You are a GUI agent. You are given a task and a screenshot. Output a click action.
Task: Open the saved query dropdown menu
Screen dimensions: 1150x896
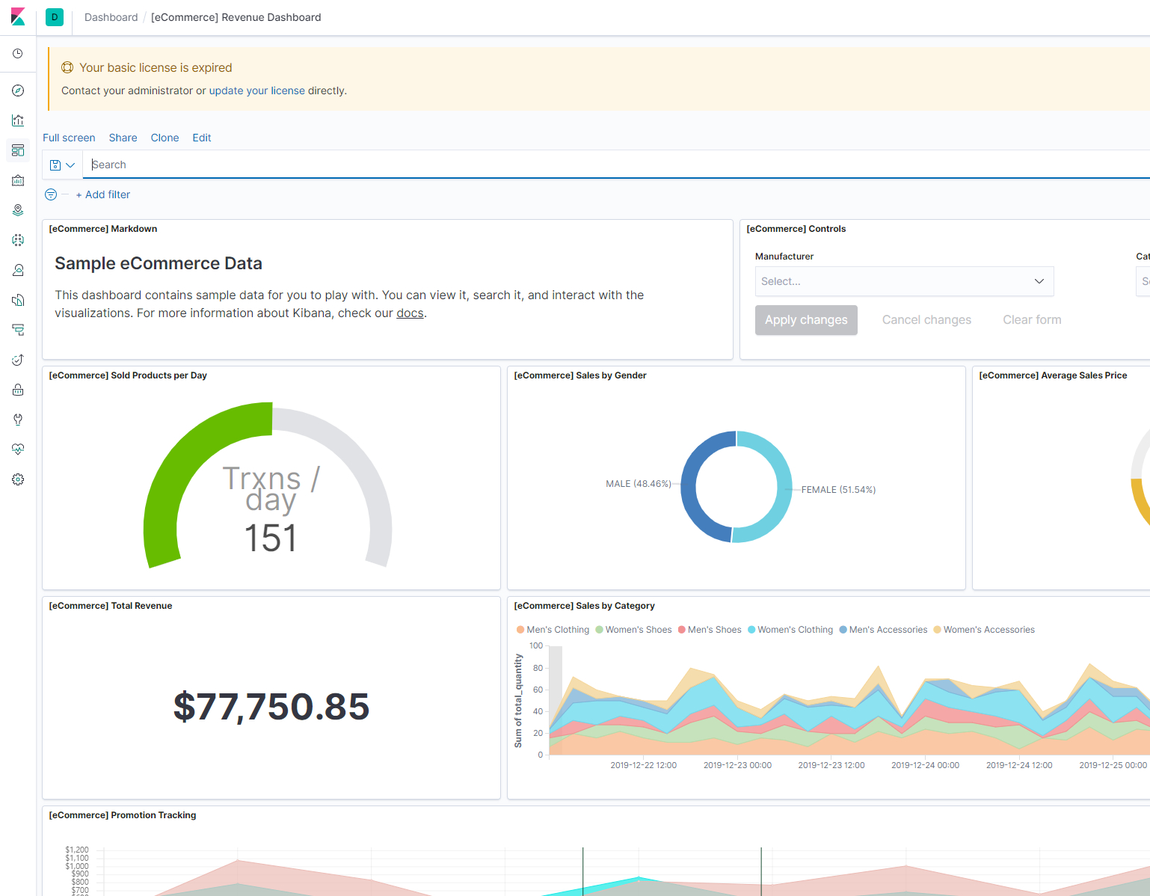(x=62, y=165)
